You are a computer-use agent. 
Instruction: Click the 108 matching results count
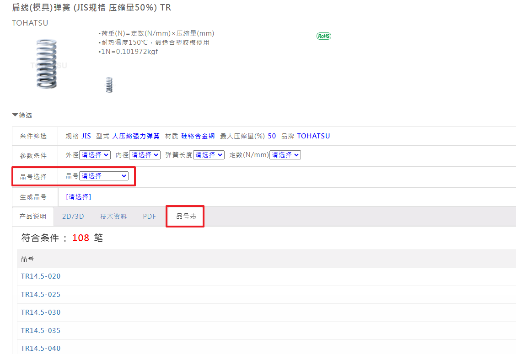click(81, 238)
